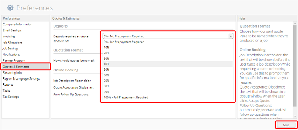
Task: Click 'How should quotes be named' label
Action: [74, 61]
